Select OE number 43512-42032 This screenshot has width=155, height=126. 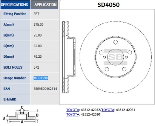[x=90, y=110]
